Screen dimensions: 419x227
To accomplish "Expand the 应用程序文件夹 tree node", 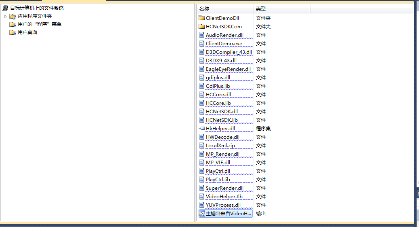I will pyautogui.click(x=5, y=16).
